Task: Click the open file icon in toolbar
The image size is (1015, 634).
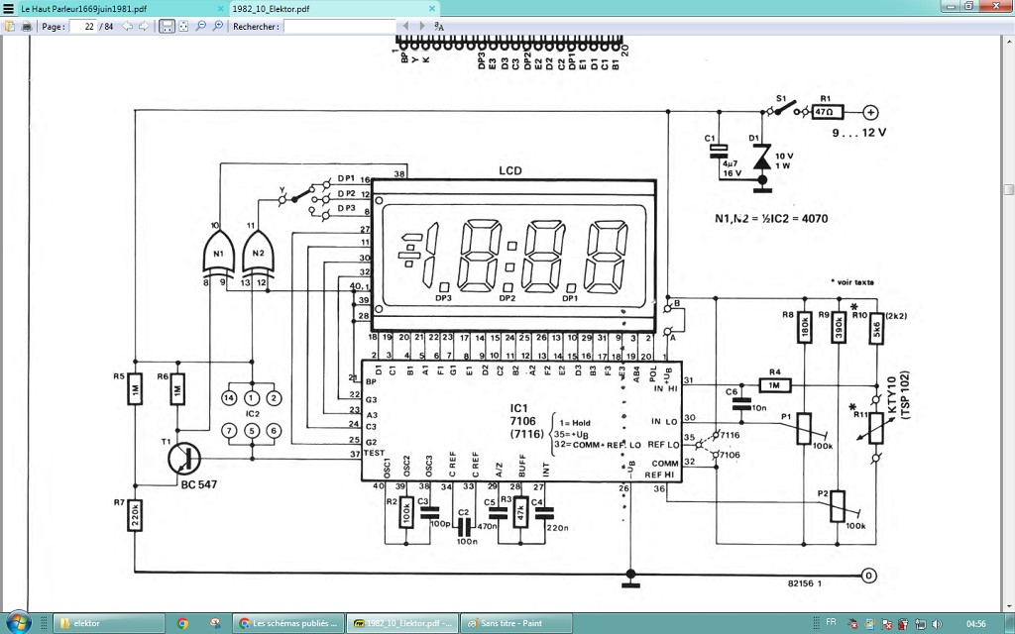Action: click(x=10, y=27)
